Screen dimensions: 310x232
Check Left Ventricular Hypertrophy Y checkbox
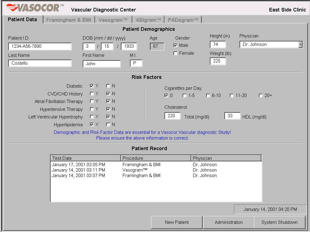(91, 117)
